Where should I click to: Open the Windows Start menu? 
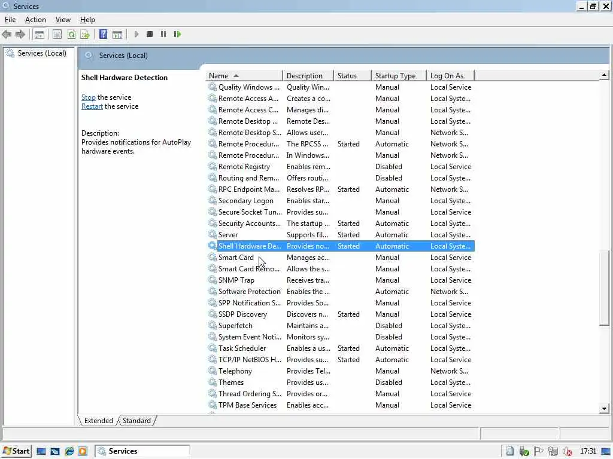point(16,451)
